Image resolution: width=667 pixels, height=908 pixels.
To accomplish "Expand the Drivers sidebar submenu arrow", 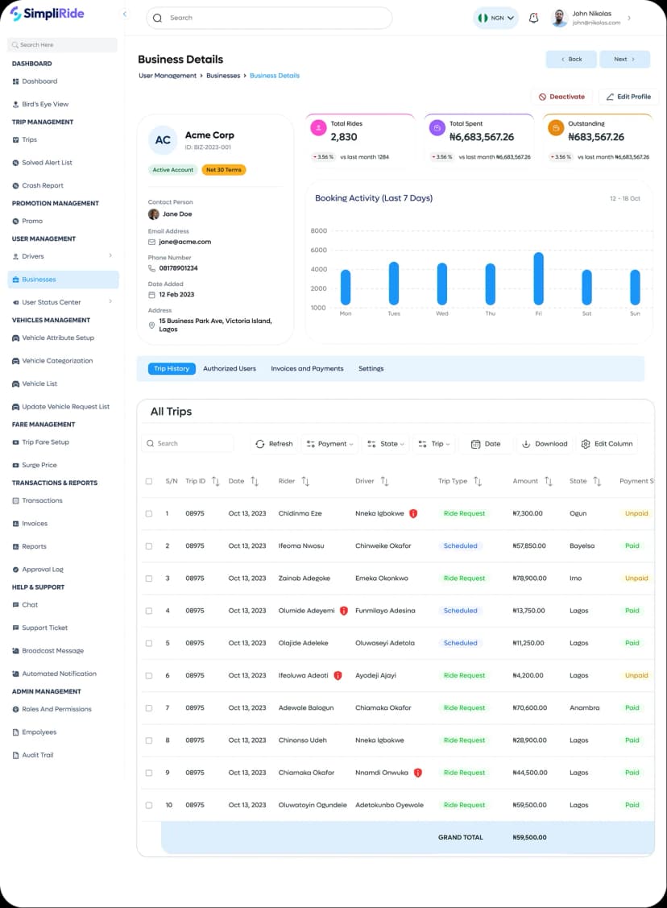I will [110, 255].
